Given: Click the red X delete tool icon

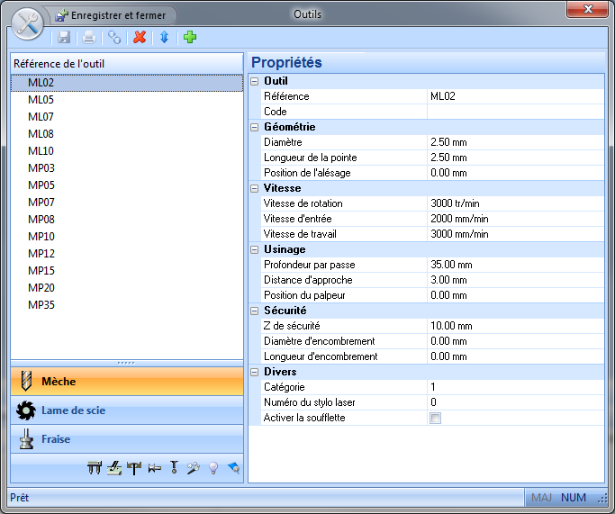Looking at the screenshot, I should point(140,37).
